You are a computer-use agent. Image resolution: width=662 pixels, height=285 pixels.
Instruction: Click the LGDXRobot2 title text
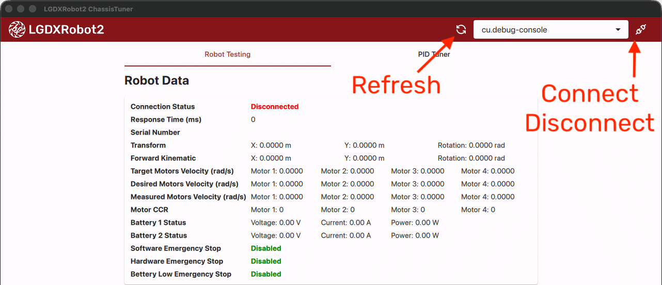(67, 29)
